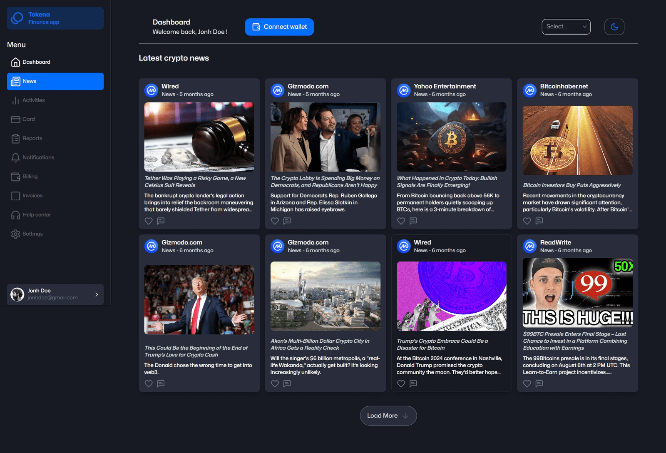Click the Reports clipboard icon
The image size is (666, 453).
point(15,139)
